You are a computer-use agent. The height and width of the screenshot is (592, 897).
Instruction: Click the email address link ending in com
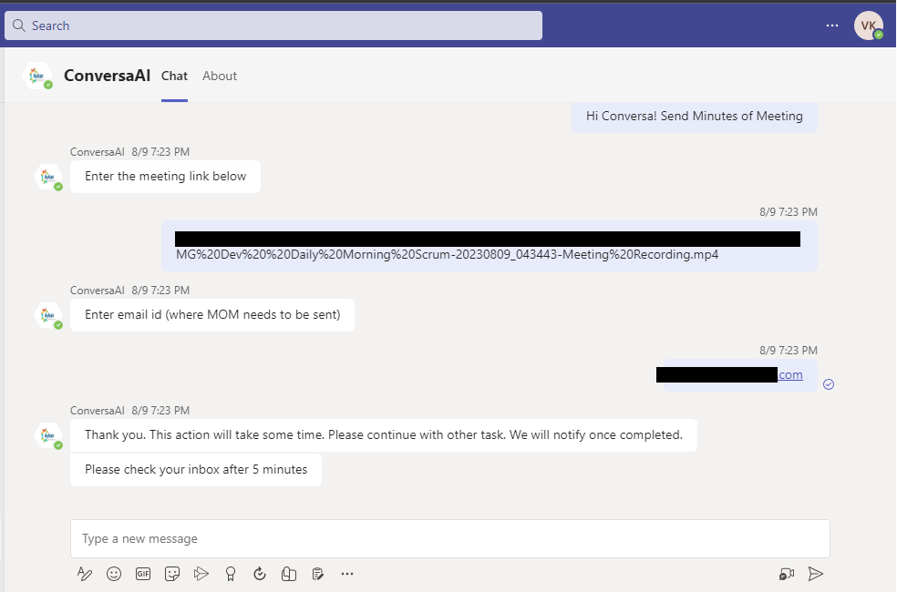[x=790, y=375]
